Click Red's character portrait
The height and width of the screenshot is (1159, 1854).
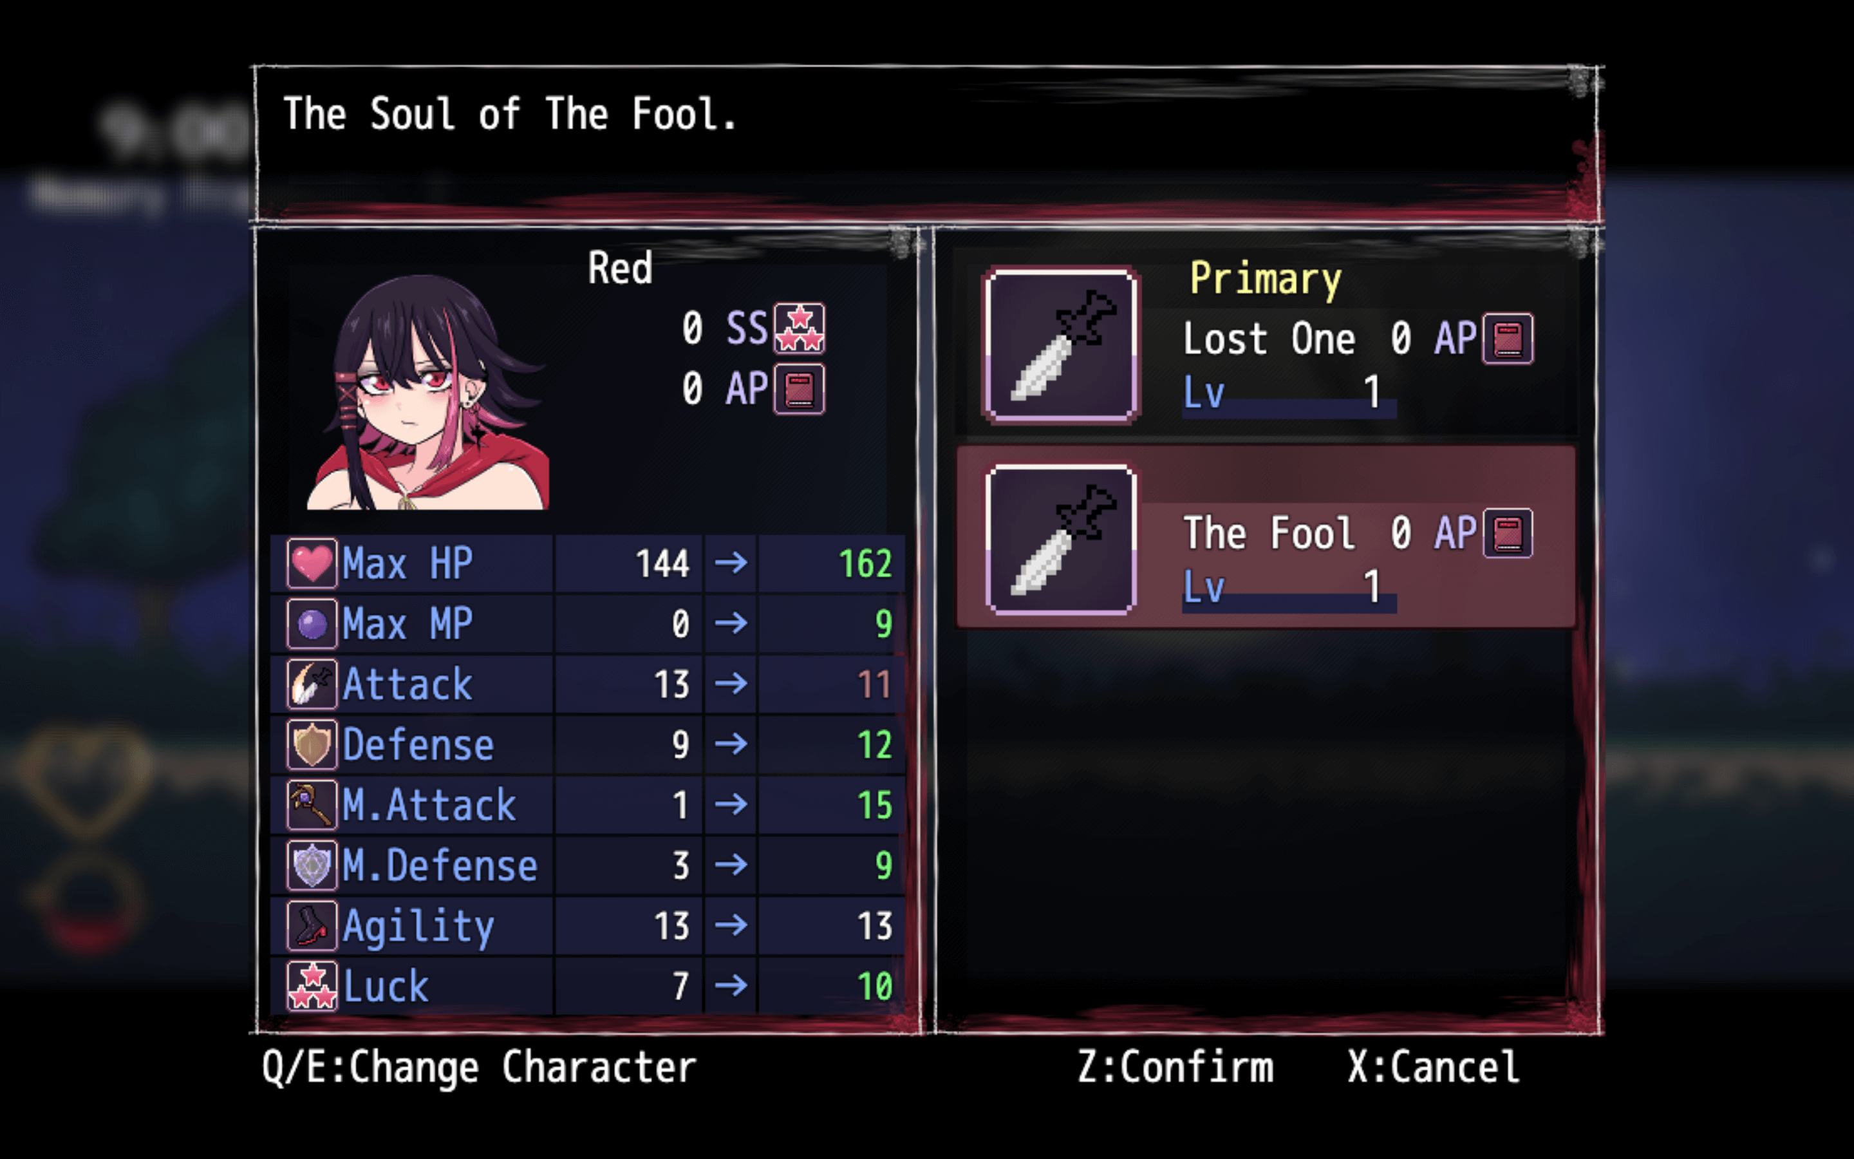pos(428,391)
